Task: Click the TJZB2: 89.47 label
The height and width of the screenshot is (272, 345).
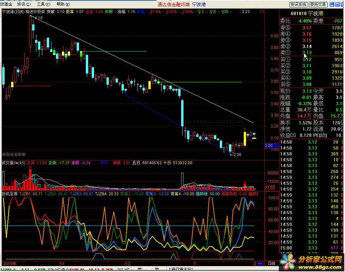Action: pos(56,194)
